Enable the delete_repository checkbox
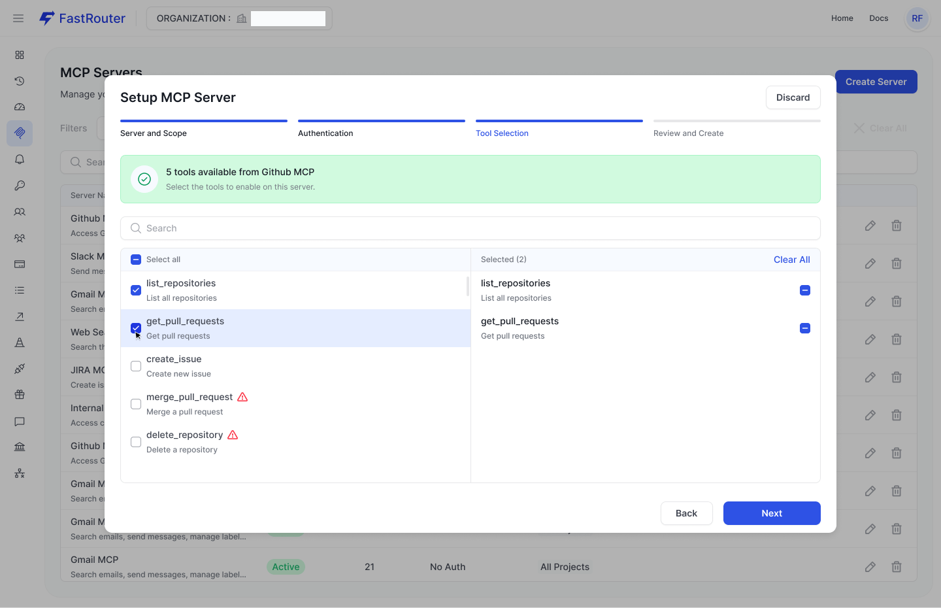Screen dimensions: 941x608 [136, 442]
